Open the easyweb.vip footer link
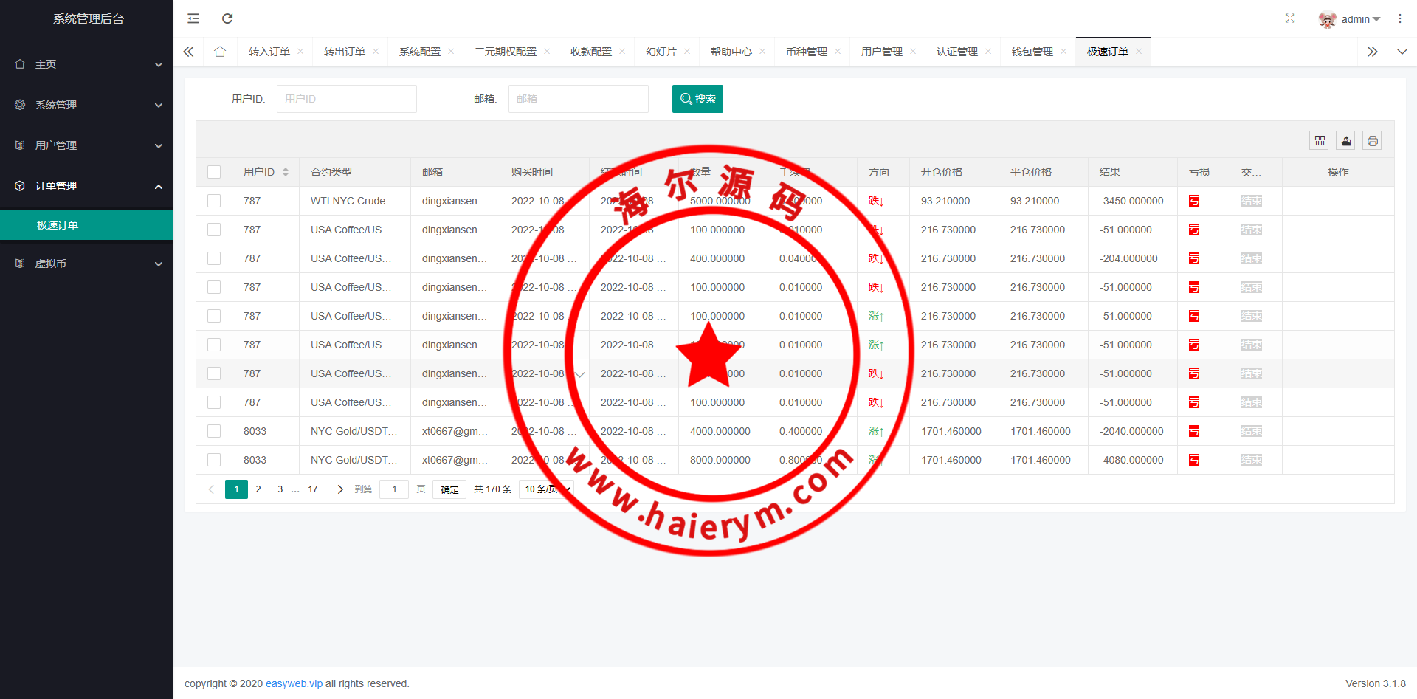Viewport: 1417px width, 699px height. [294, 683]
